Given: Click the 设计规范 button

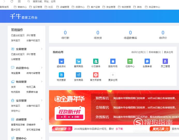Looking at the screenshot, I should (x=62, y=129).
